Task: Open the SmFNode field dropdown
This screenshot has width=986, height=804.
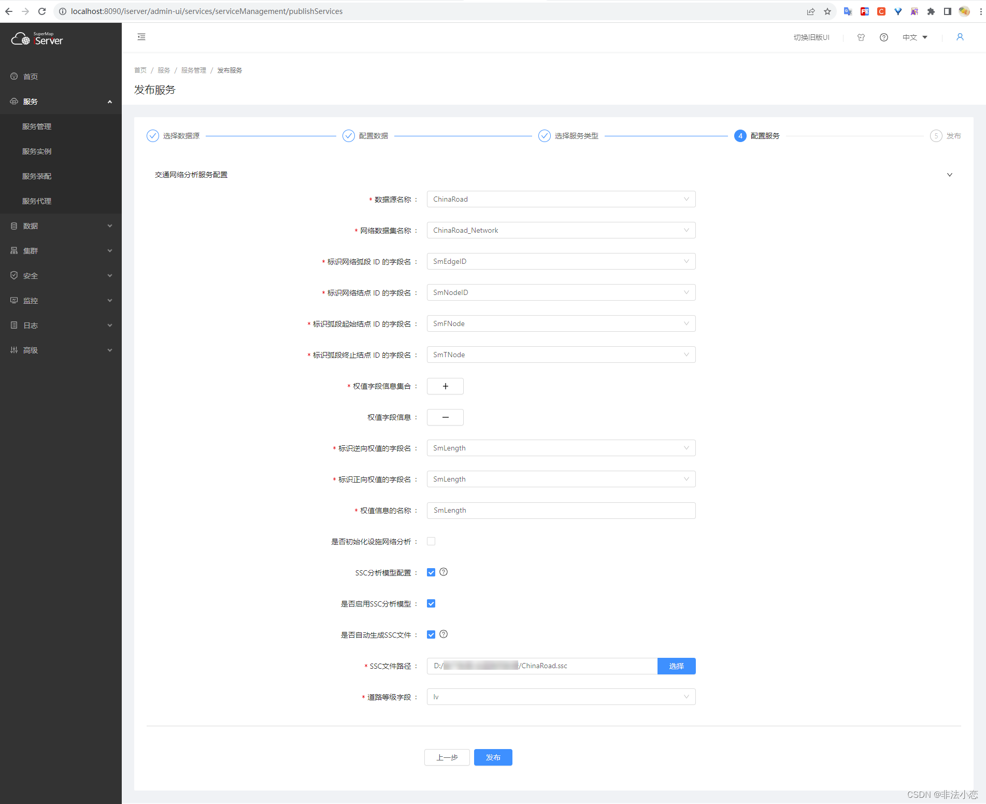Action: click(561, 323)
